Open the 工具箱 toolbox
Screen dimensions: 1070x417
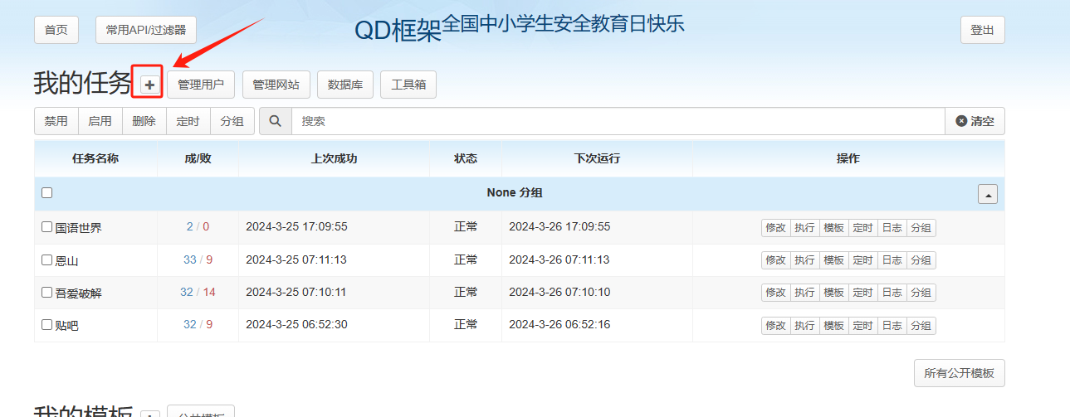(408, 85)
